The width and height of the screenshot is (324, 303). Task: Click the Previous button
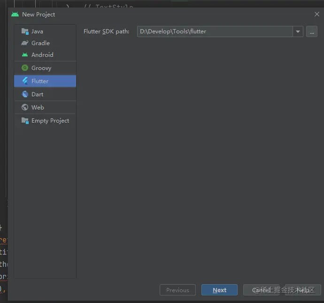point(177,290)
